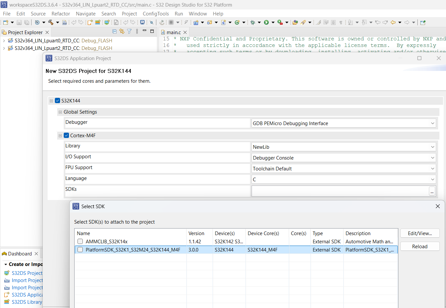This screenshot has width=446, height=308.
Task: Click the New file toolbar icon
Action: [x=6, y=22]
